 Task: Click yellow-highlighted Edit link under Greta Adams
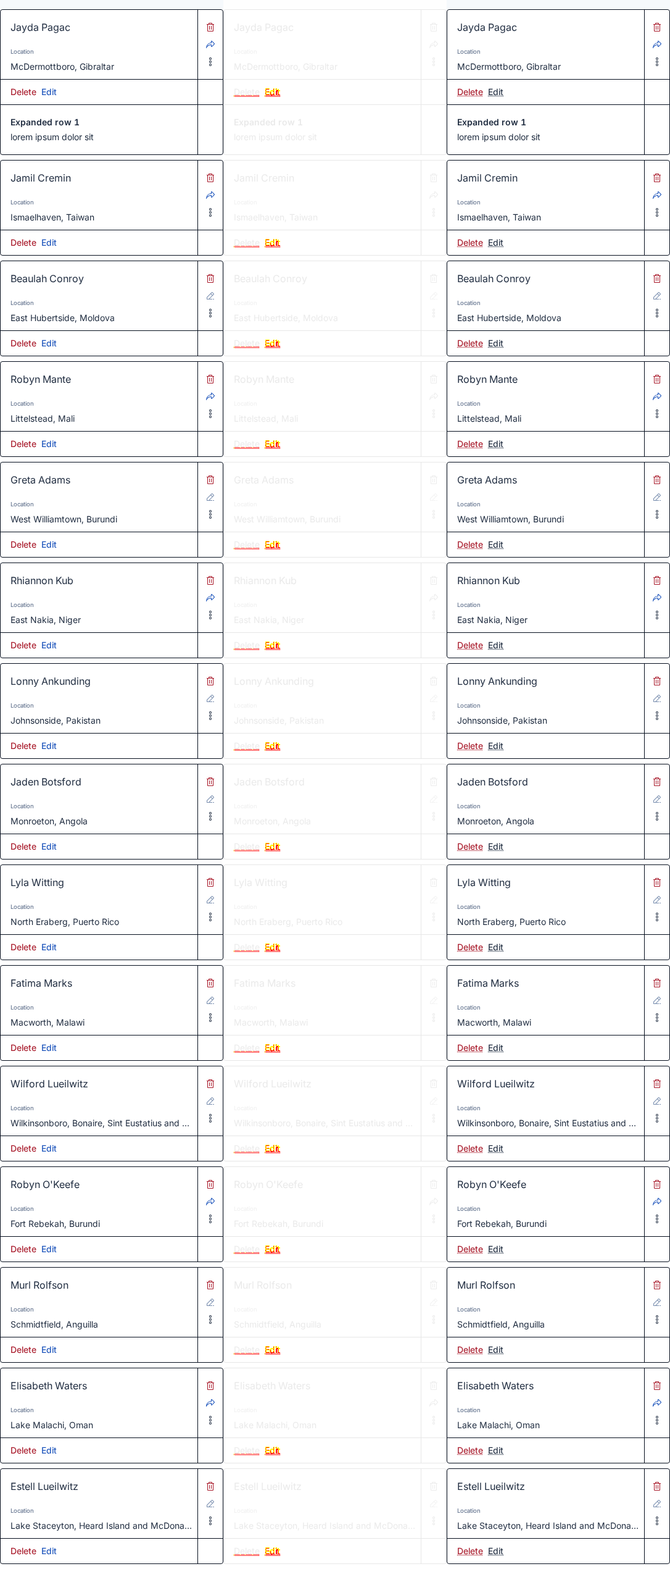click(272, 545)
